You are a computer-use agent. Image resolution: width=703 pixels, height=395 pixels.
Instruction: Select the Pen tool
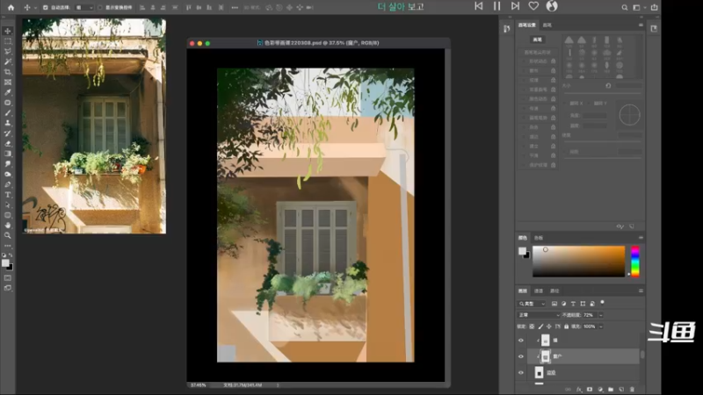click(8, 184)
